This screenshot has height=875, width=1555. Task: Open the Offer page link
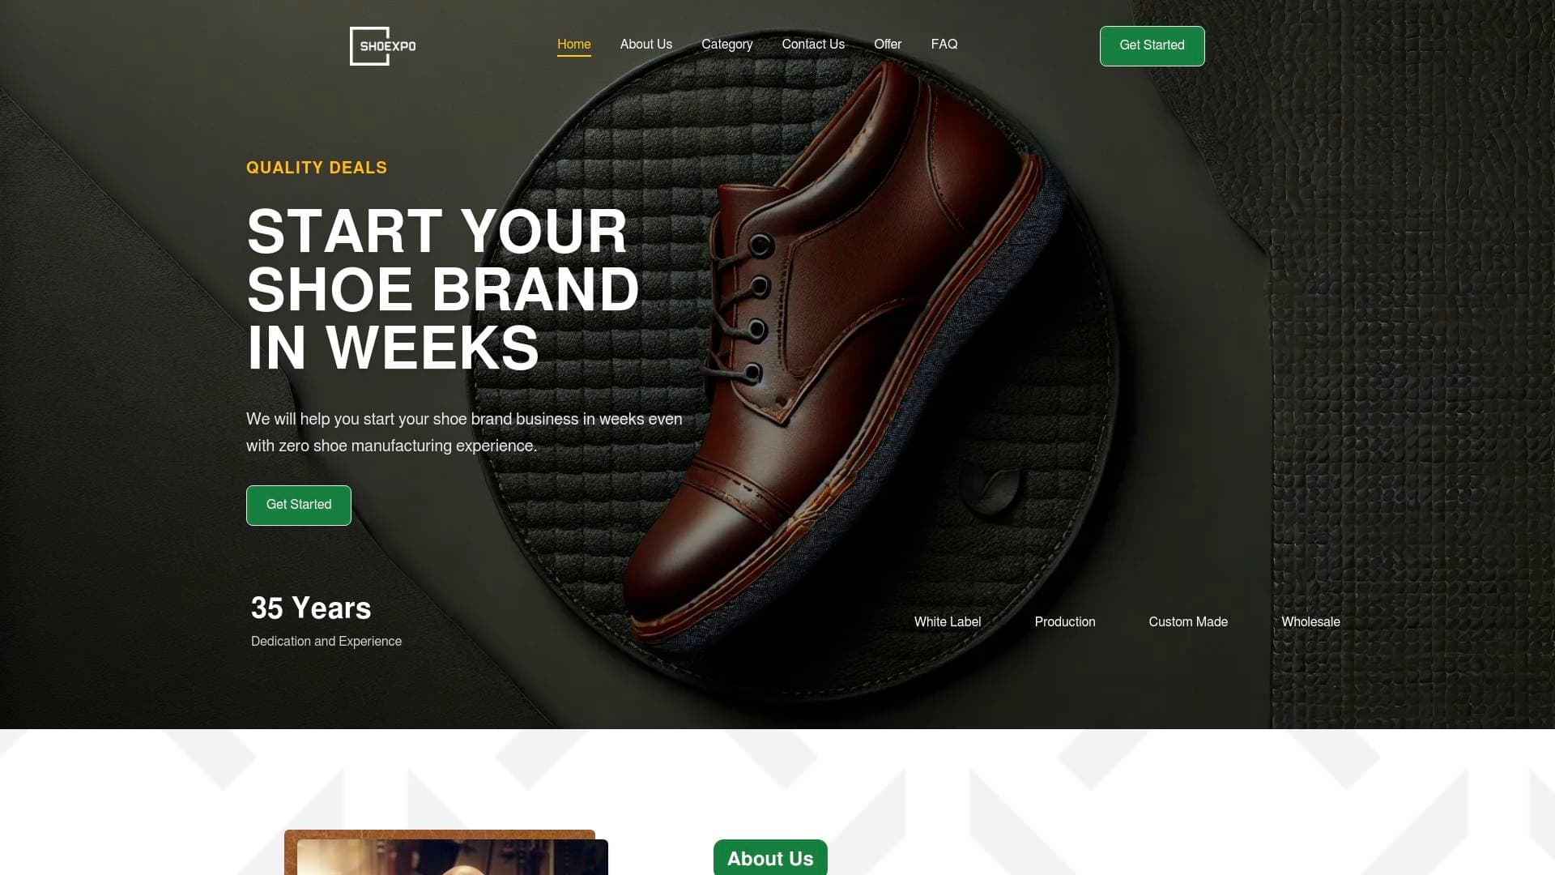(887, 45)
